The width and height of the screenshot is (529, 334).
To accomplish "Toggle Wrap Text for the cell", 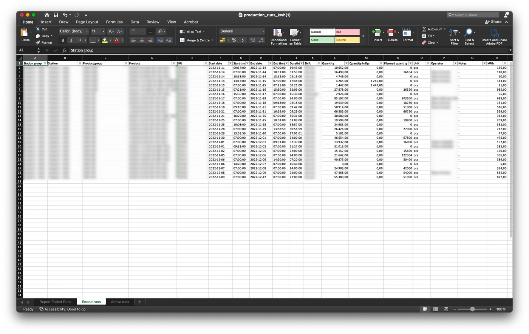I will click(192, 31).
